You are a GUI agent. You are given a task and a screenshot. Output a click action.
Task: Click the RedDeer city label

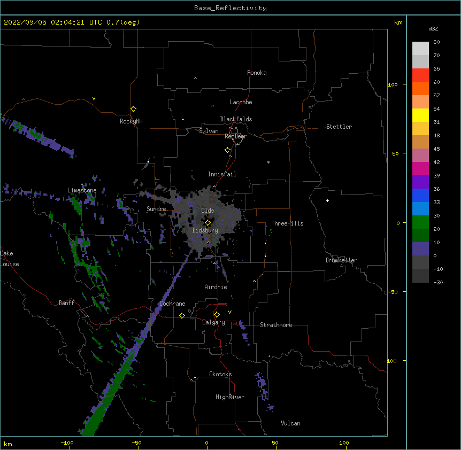pyautogui.click(x=235, y=136)
